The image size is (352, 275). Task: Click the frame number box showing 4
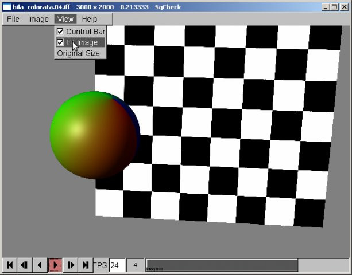[x=135, y=265]
